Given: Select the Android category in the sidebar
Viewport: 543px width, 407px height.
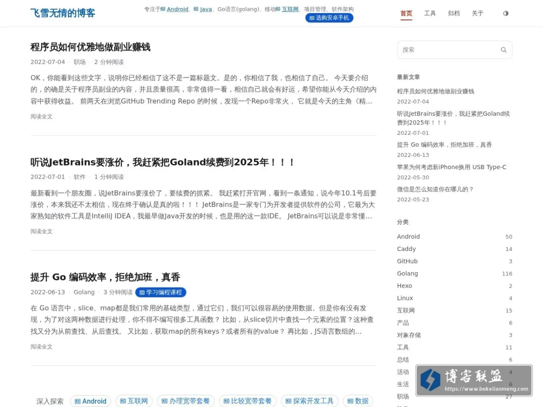Looking at the screenshot, I should click(x=409, y=237).
